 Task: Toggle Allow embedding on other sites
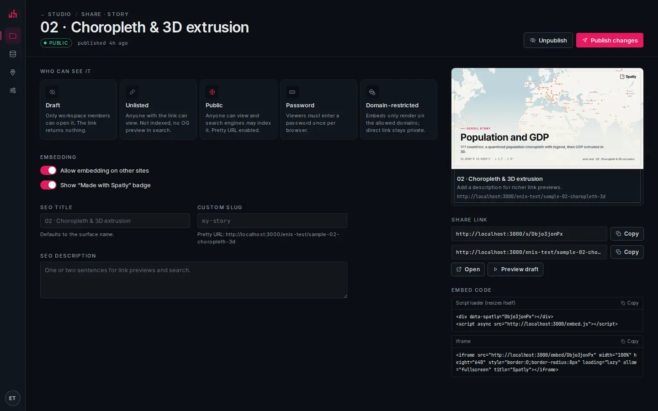(48, 170)
